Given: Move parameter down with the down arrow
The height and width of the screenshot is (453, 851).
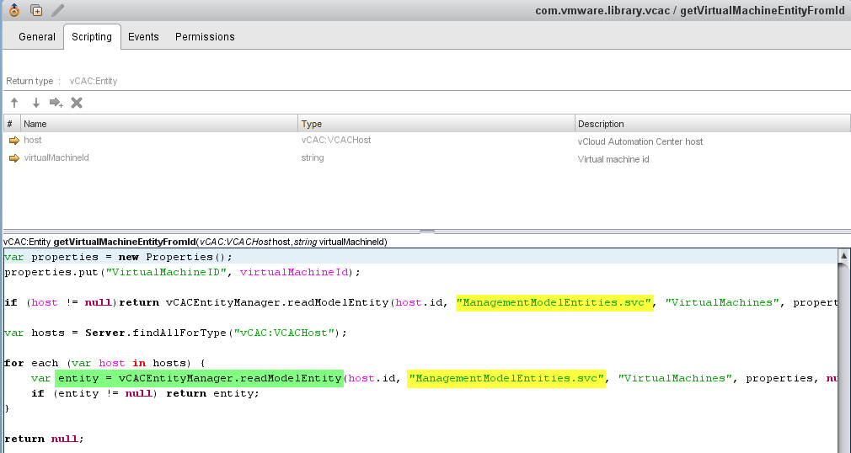Looking at the screenshot, I should click(x=35, y=103).
